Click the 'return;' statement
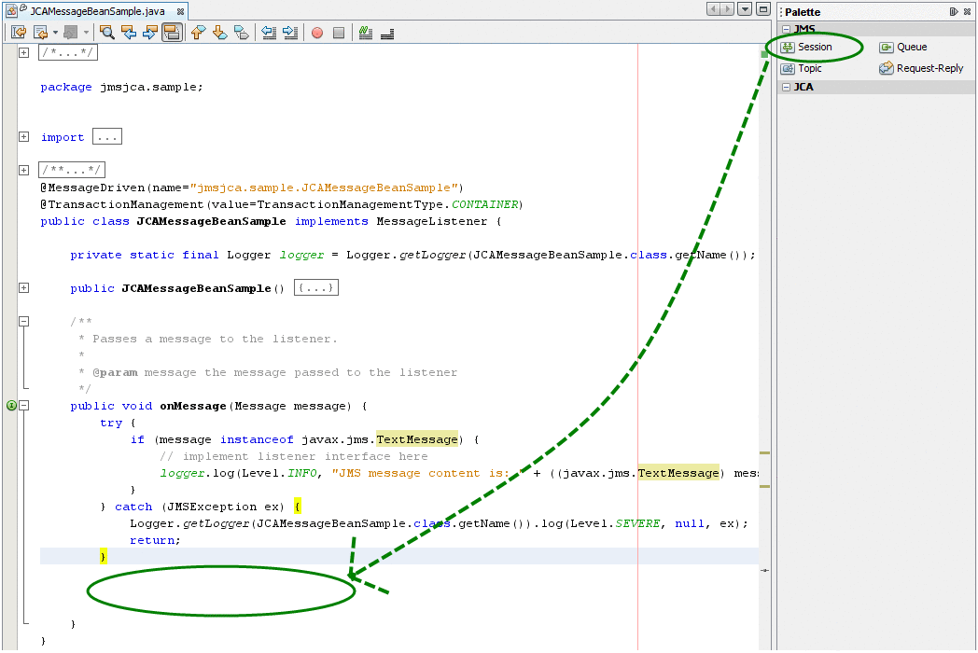Image resolution: width=978 pixels, height=653 pixels. point(155,540)
